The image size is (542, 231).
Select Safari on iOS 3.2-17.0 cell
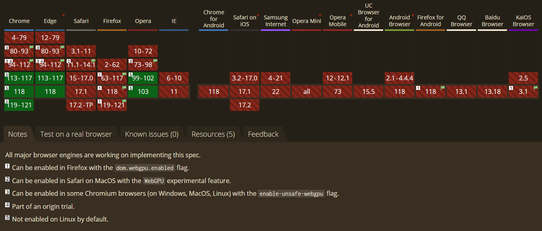[245, 78]
